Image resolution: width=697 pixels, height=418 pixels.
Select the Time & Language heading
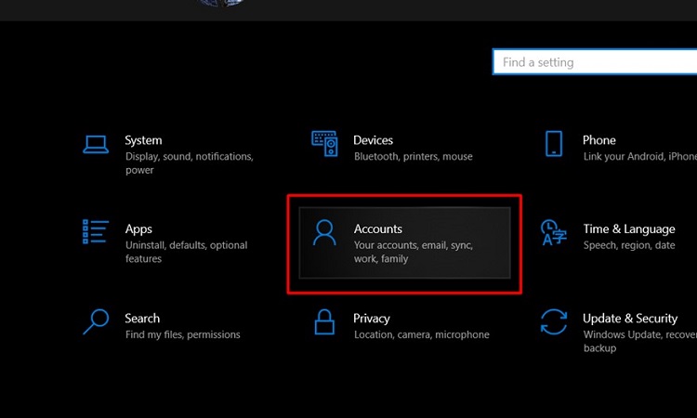pyautogui.click(x=628, y=229)
